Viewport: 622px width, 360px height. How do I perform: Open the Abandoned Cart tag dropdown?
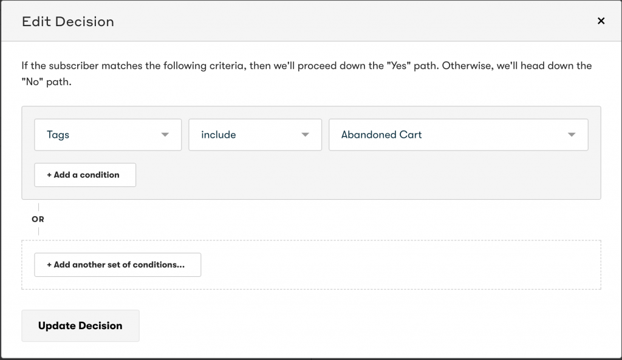(x=458, y=135)
